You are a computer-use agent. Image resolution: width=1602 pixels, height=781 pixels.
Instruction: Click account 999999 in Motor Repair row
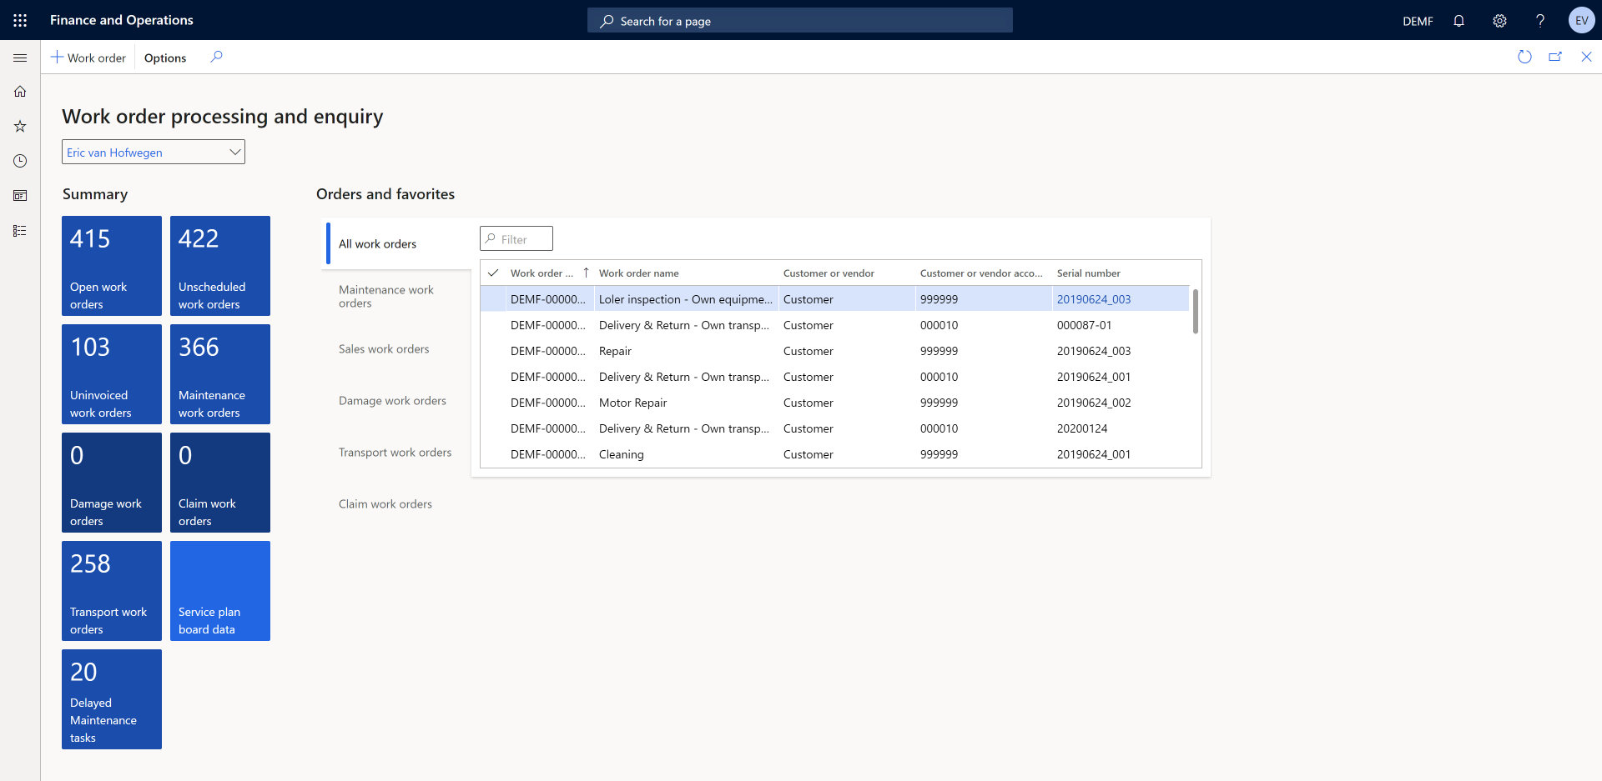(939, 403)
